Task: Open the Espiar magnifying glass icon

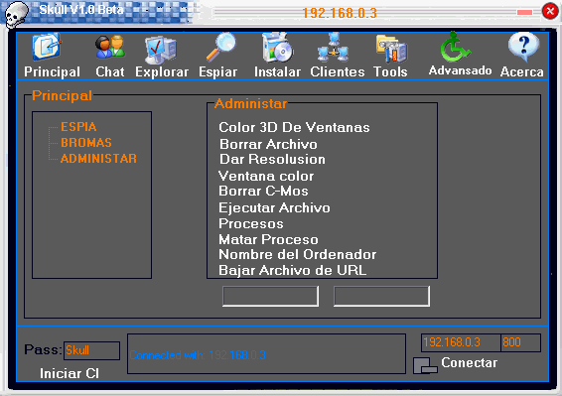Action: point(221,48)
